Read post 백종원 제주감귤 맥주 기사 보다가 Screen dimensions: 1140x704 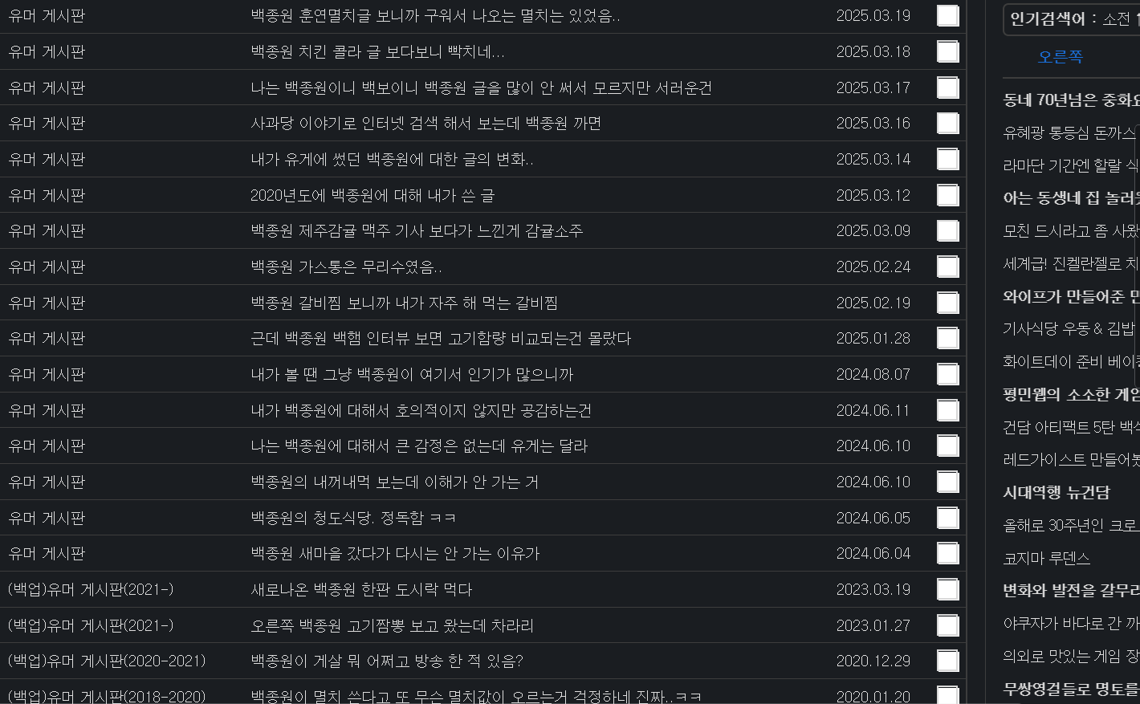(x=417, y=231)
